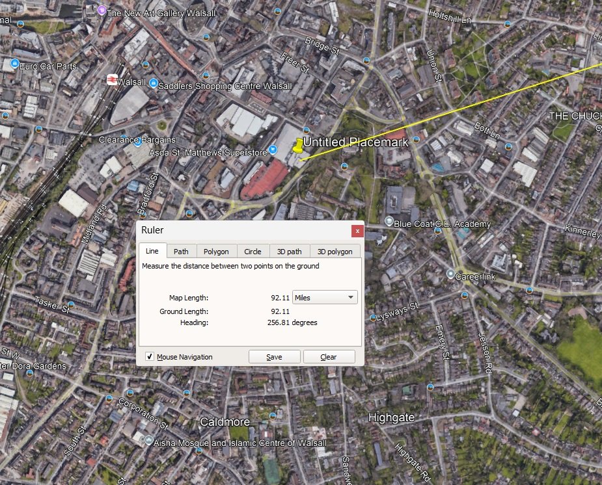Click the Highgate district label

tap(391, 417)
